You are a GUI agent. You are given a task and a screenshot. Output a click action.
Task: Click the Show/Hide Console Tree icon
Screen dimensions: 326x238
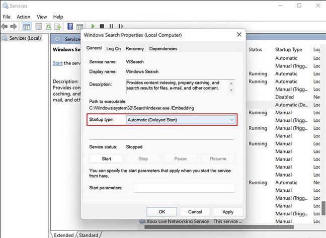[x=27, y=26]
